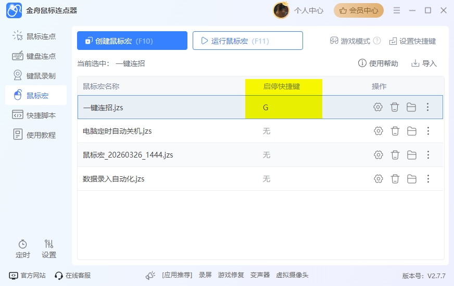
Task: Delete 一键连招.jzs with trash icon
Action: point(394,107)
